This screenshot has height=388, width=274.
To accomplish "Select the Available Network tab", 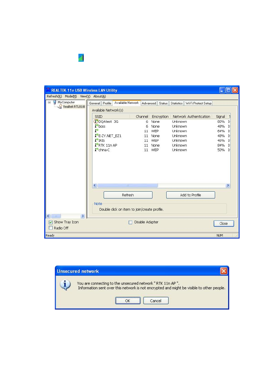I will (127, 103).
